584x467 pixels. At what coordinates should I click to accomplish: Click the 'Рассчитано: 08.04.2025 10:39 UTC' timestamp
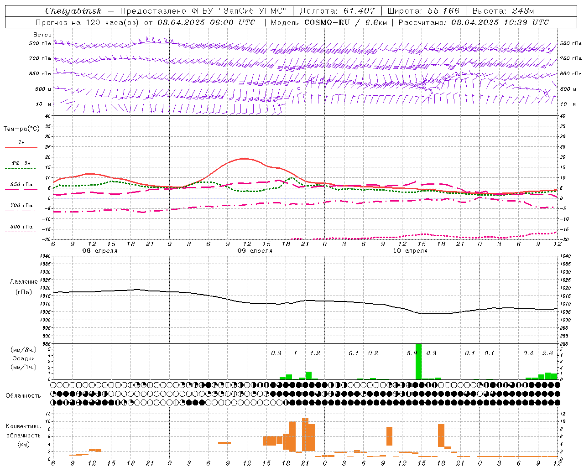[x=474, y=22]
